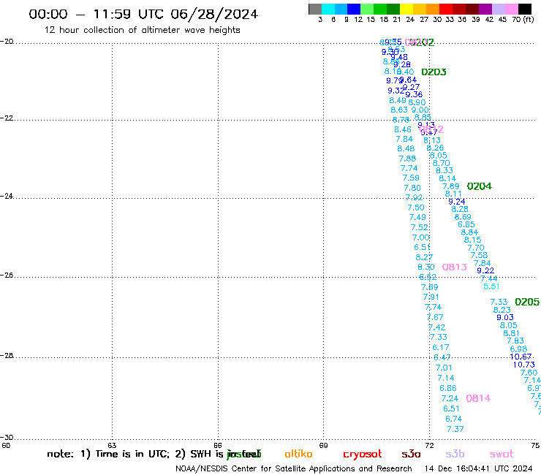Click the wave height value 6.86
This screenshot has height=475, width=541.
click(x=448, y=389)
